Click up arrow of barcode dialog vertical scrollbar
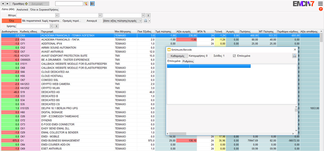 click(296, 107)
